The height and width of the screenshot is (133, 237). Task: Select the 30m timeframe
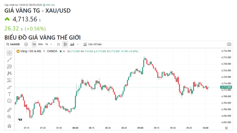(x=40, y=44)
